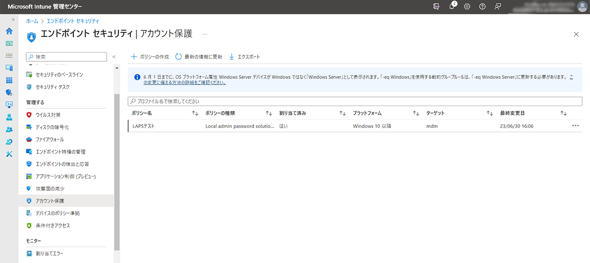Click the profile name search field
Screen dimensions: 590x263
(355, 101)
